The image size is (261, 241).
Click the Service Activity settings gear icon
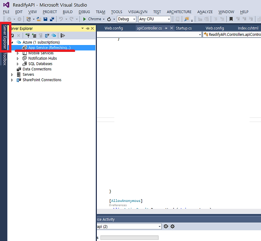coord(173,227)
